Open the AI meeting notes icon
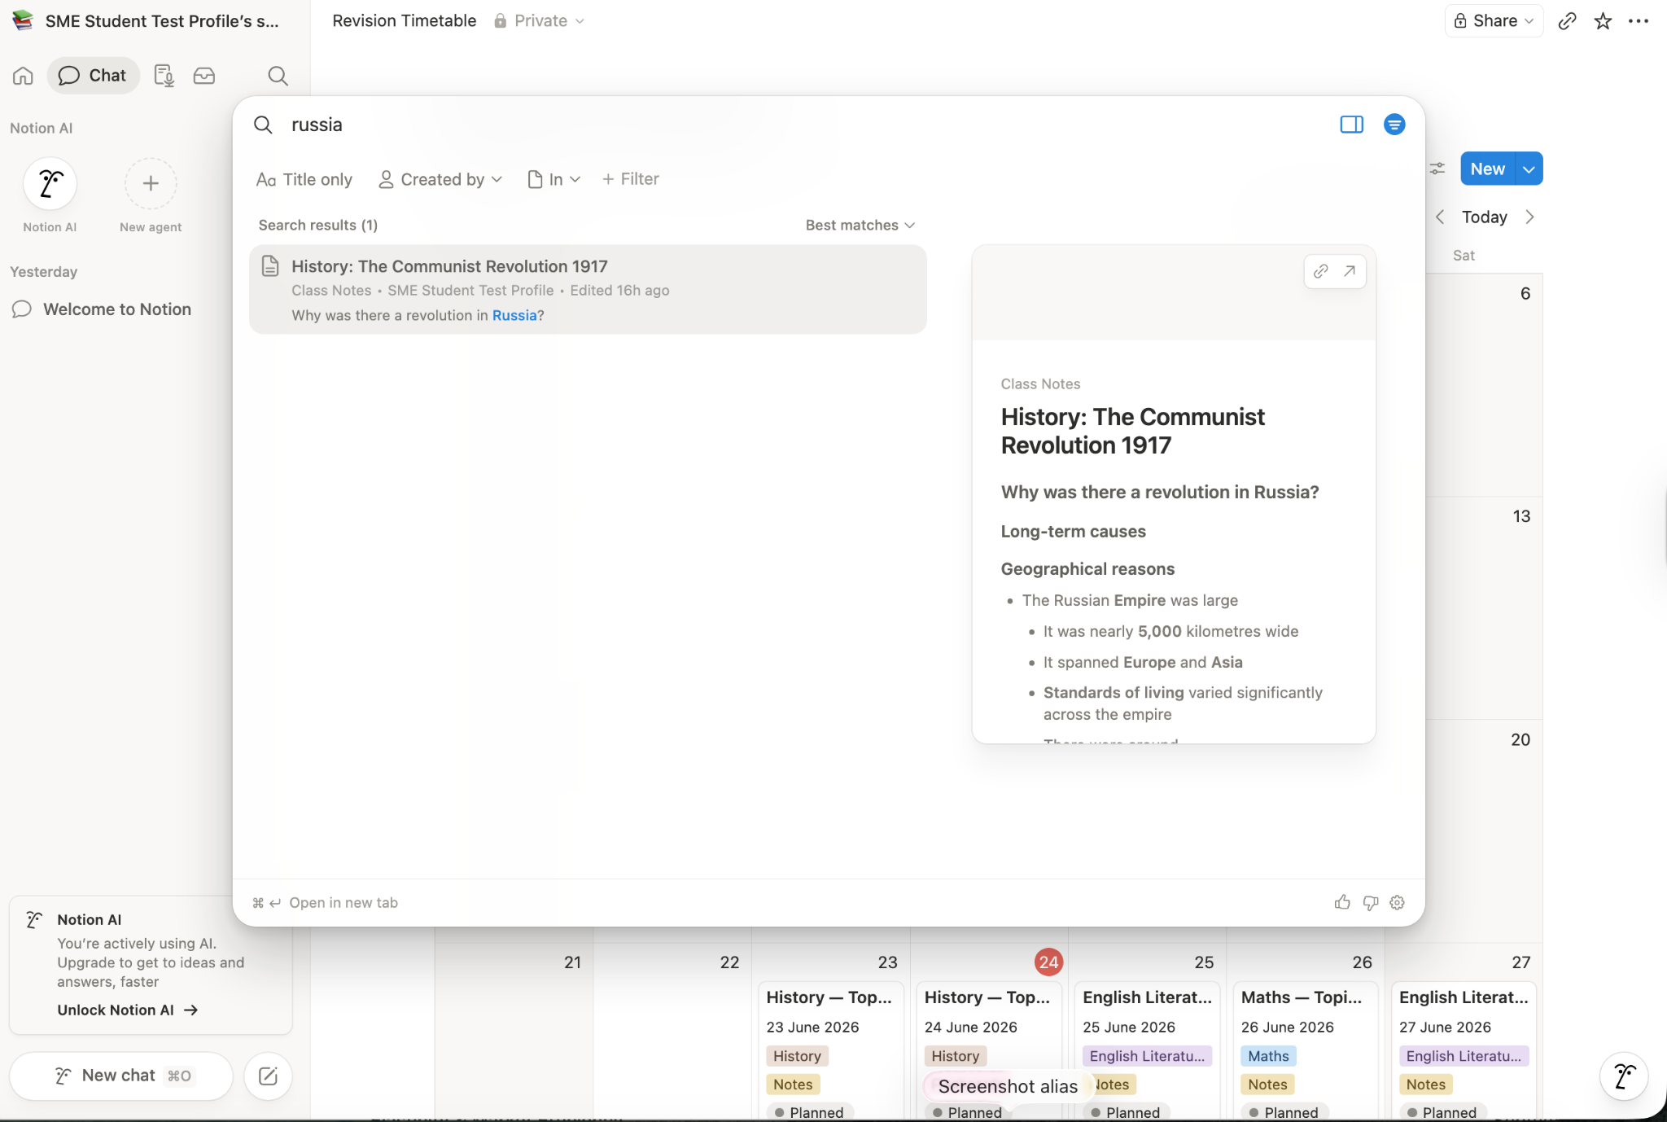The width and height of the screenshot is (1667, 1122). (164, 76)
